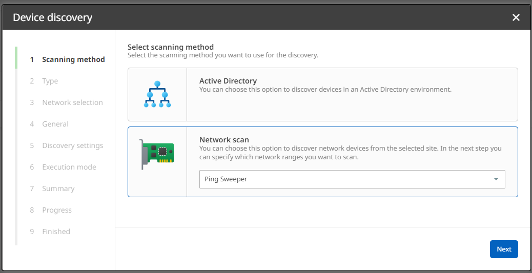Screen dimensions: 532x273
Task: Click the Active Directory tree icon
Action: (x=157, y=94)
